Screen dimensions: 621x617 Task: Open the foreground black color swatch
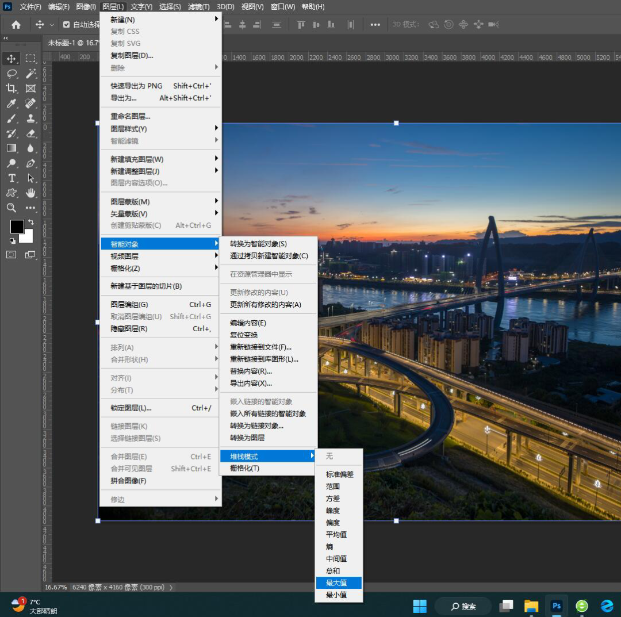click(17, 227)
